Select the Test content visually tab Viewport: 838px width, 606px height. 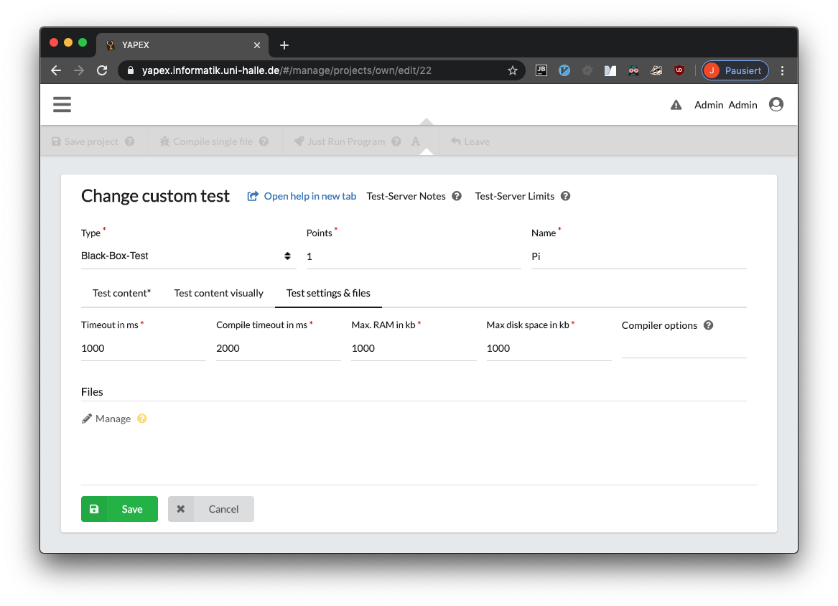218,293
